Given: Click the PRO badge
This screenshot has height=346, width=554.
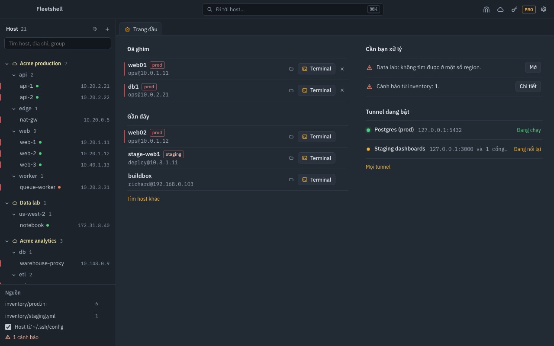Looking at the screenshot, I should 529,10.
